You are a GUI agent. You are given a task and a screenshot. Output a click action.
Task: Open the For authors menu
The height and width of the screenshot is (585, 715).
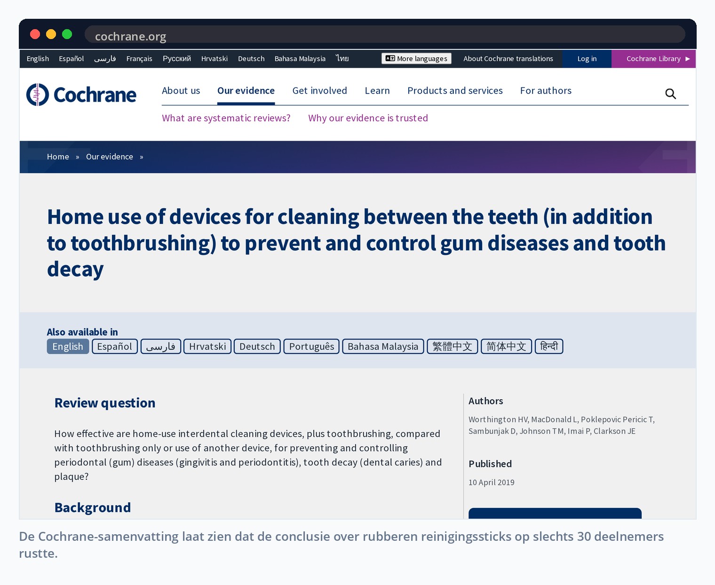click(546, 91)
